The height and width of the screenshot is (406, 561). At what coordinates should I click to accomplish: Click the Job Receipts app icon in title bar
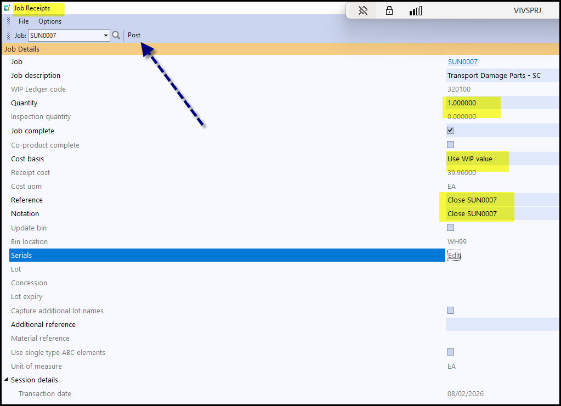(x=7, y=8)
